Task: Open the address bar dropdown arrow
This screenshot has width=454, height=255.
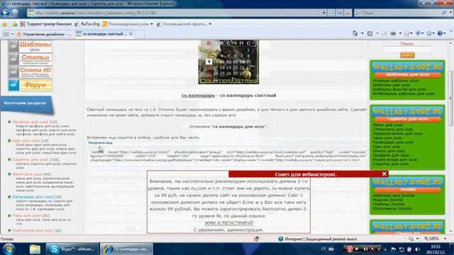Action: pyautogui.click(x=323, y=13)
